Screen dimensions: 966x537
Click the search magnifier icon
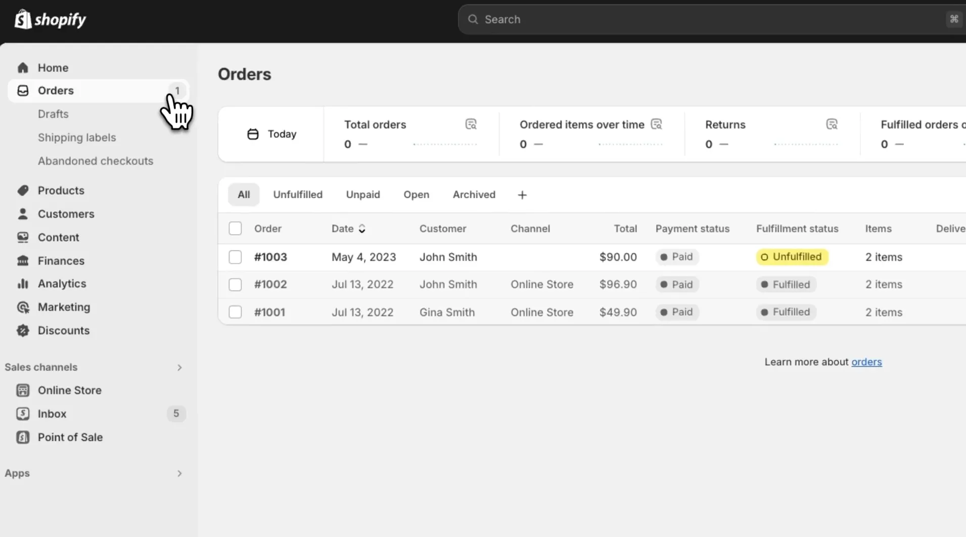(473, 19)
